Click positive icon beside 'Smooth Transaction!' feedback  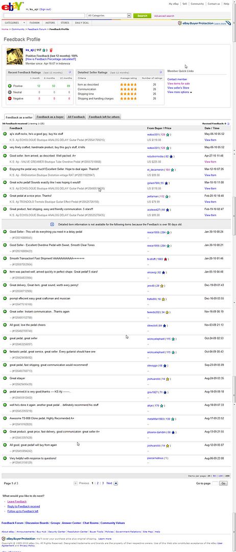(x=5, y=258)
